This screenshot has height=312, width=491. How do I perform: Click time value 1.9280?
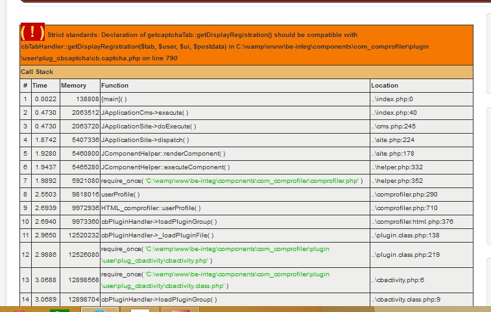45,154
